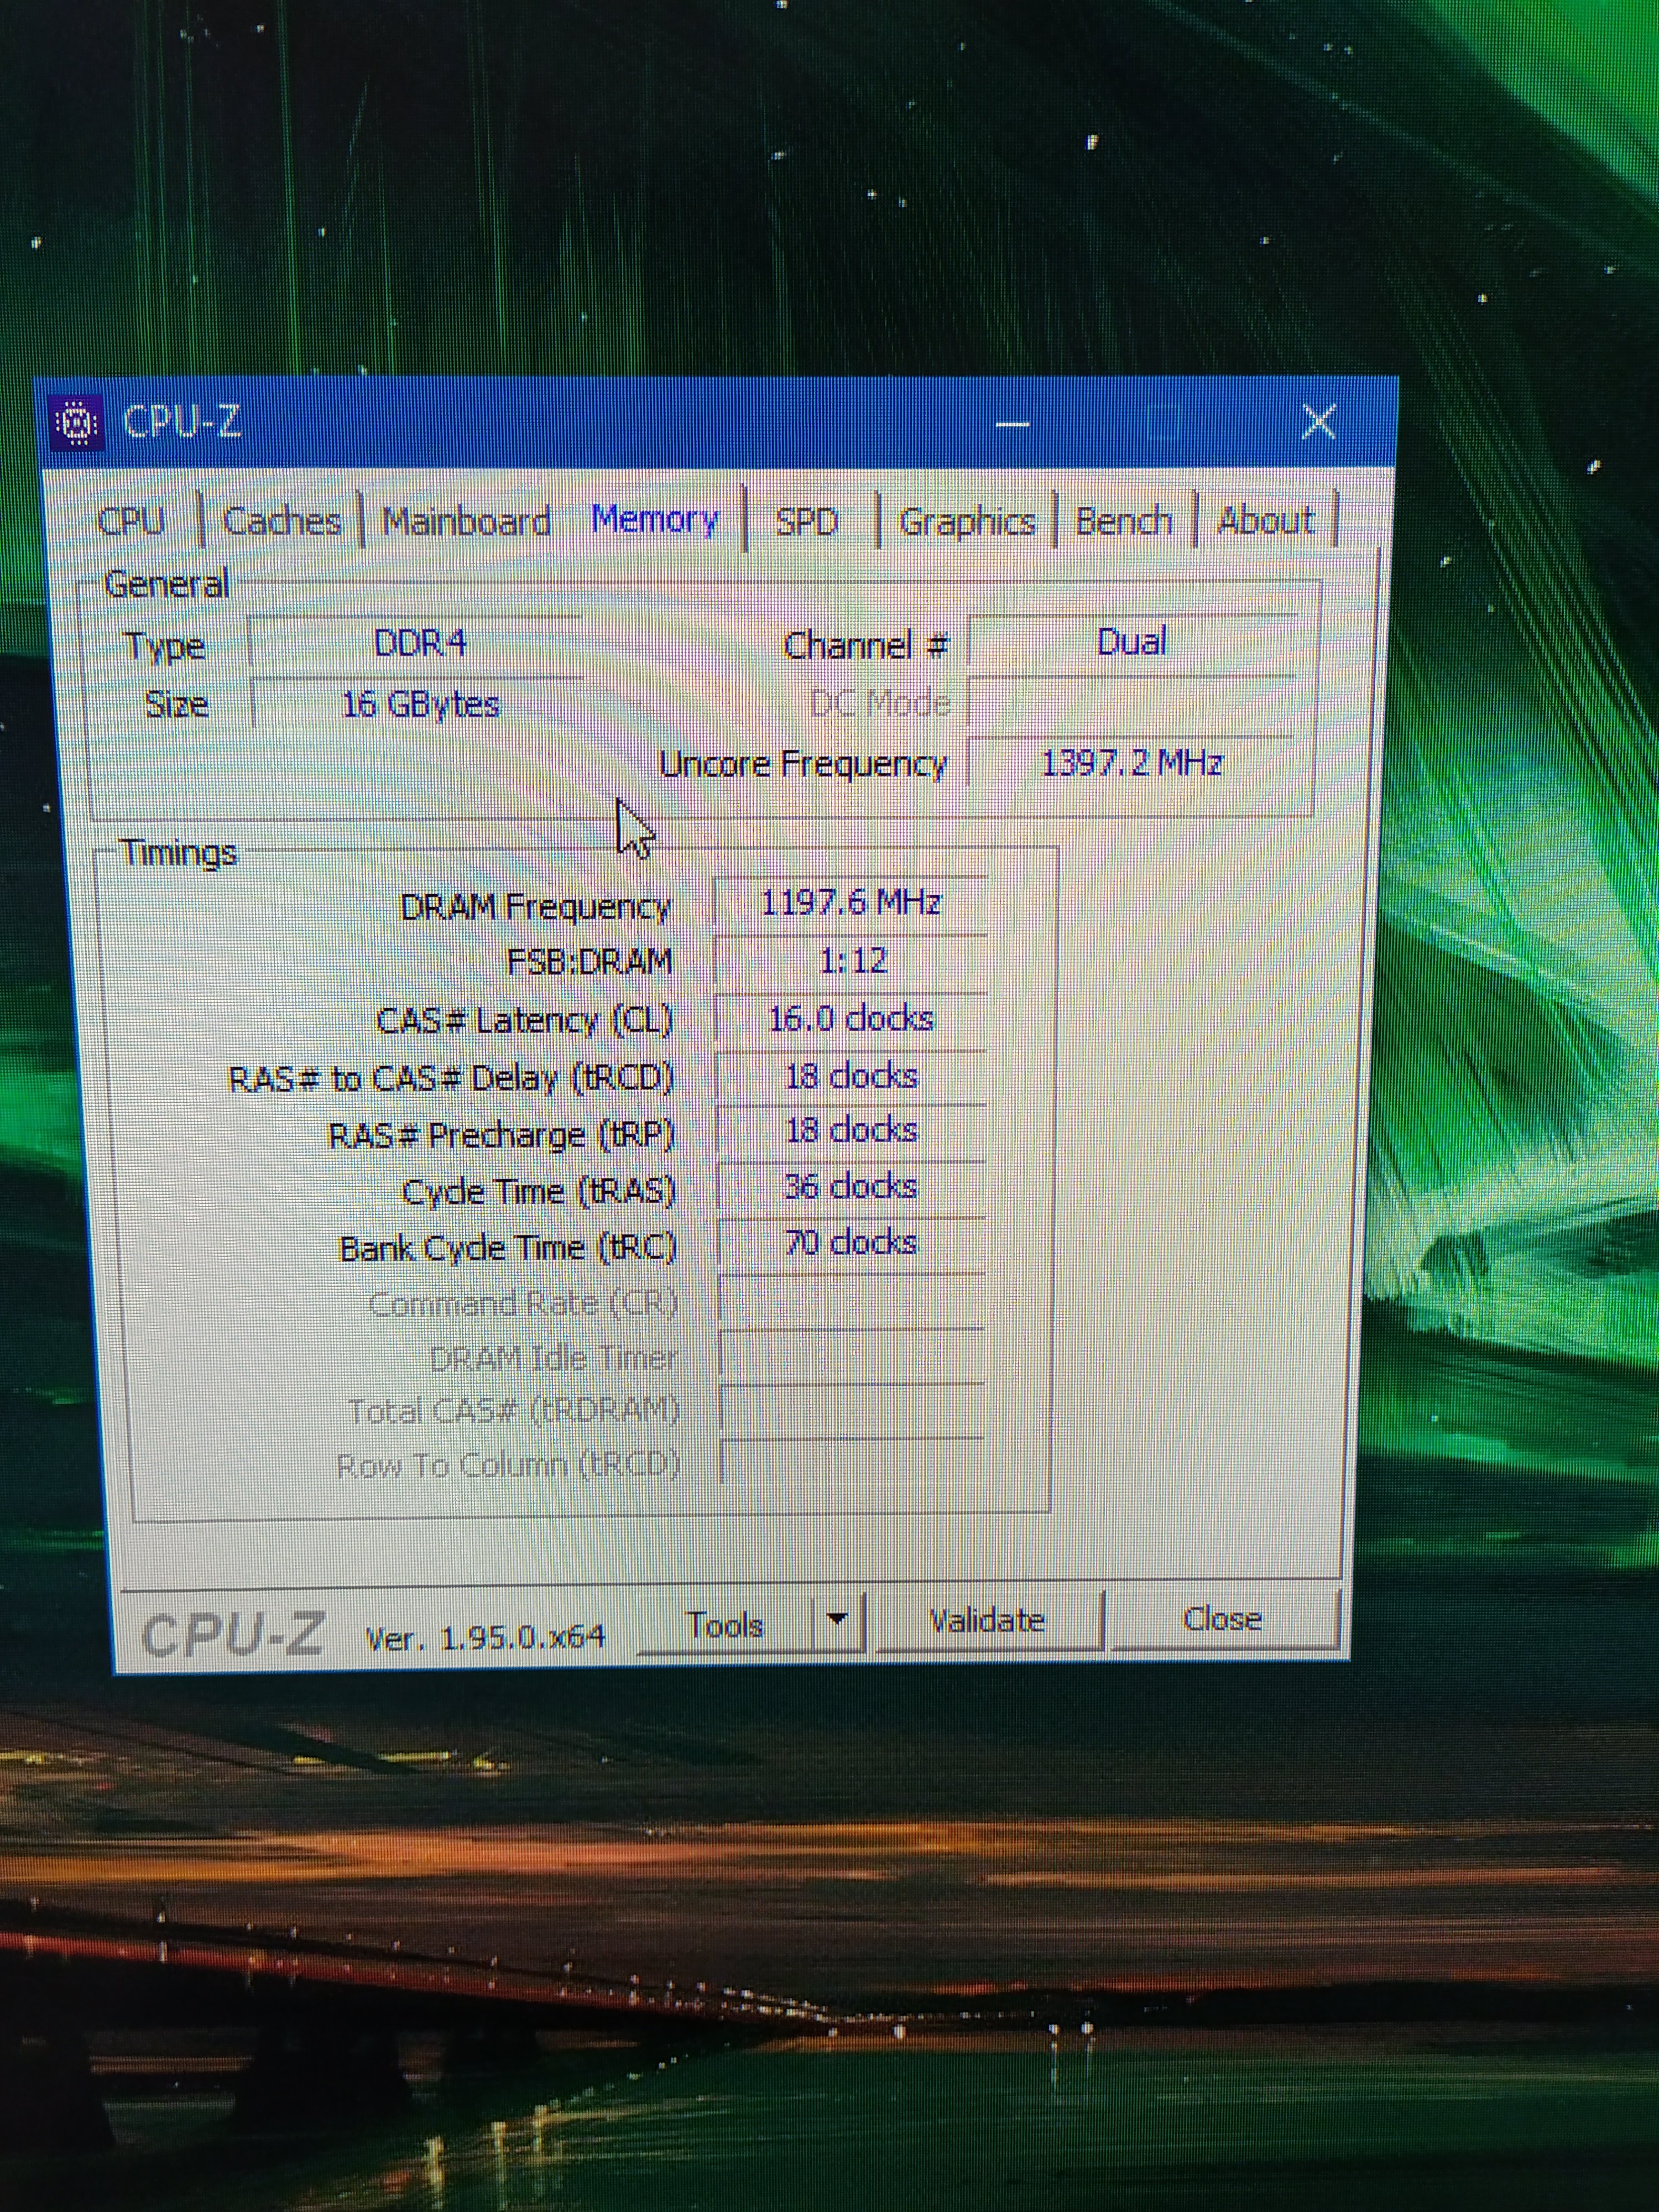1659x2212 pixels.
Task: Click the Close button at bottom
Action: 1222,1619
